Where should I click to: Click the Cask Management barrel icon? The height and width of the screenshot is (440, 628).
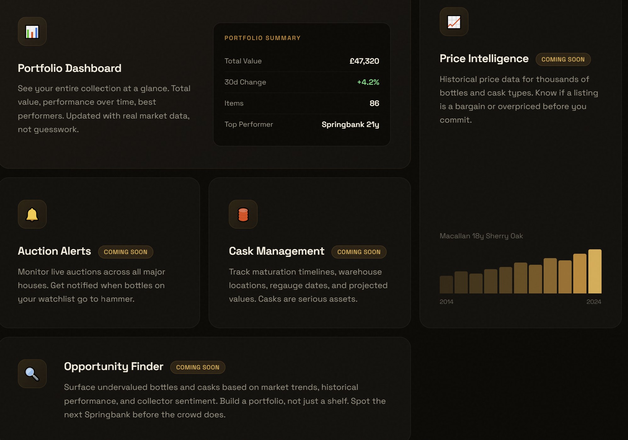tap(243, 214)
